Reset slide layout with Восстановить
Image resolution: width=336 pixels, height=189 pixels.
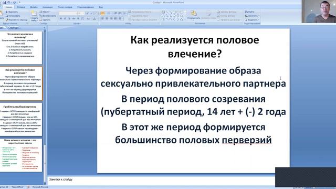pyautogui.click(x=48, y=16)
